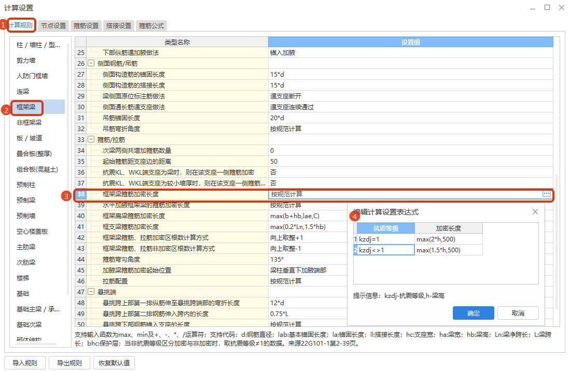Click value 20*d for 吊筋锚固长度
This screenshot has height=371, width=570.
point(411,118)
